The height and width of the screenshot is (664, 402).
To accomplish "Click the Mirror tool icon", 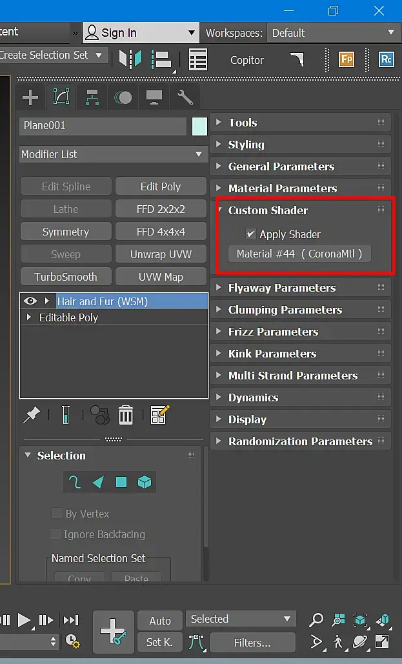I will [130, 59].
